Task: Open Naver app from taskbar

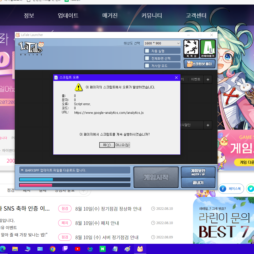Action: tap(103, 249)
